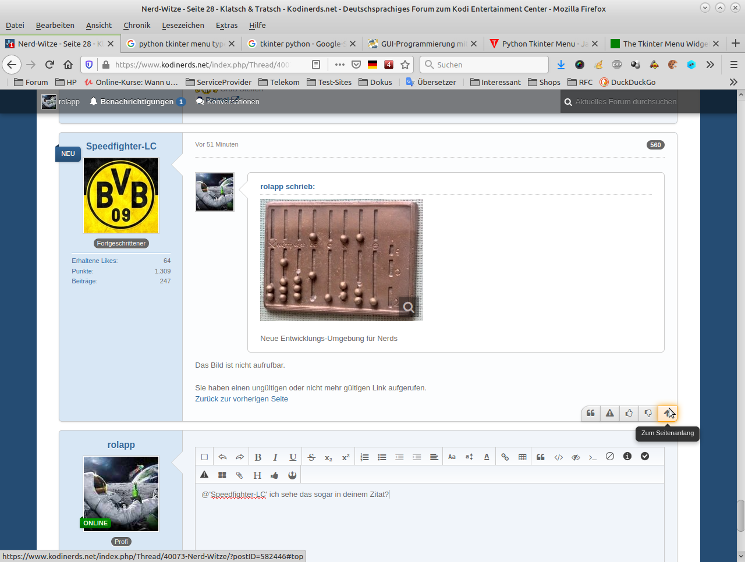Apply superscript formatting
The height and width of the screenshot is (562, 745).
click(x=346, y=457)
